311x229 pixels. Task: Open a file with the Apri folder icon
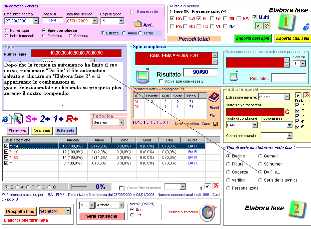tap(138, 24)
